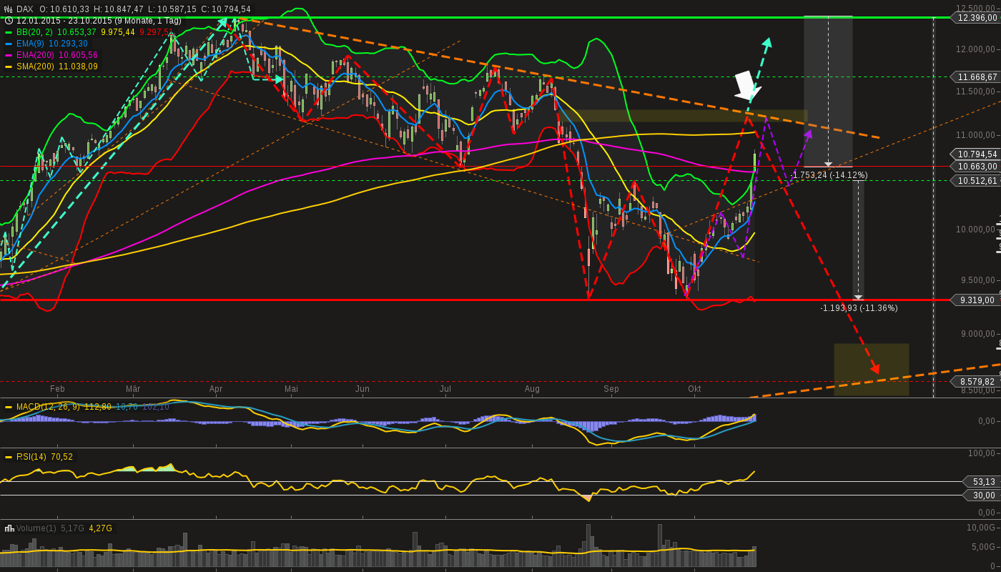Viewport: 1001px width, 572px height.
Task: Select the DAX symbol name
Action: click(25, 9)
